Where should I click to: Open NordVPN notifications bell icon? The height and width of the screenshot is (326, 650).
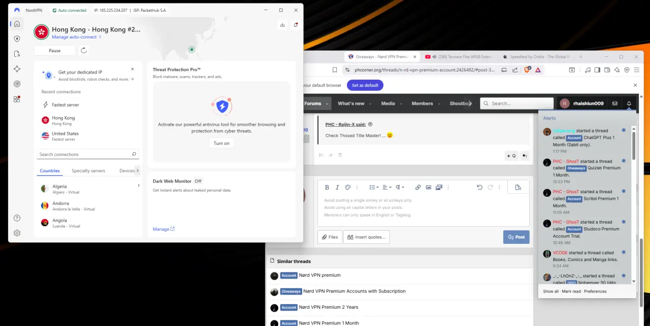[x=296, y=25]
